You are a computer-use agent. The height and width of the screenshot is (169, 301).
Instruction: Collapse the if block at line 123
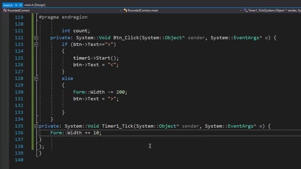click(36, 45)
